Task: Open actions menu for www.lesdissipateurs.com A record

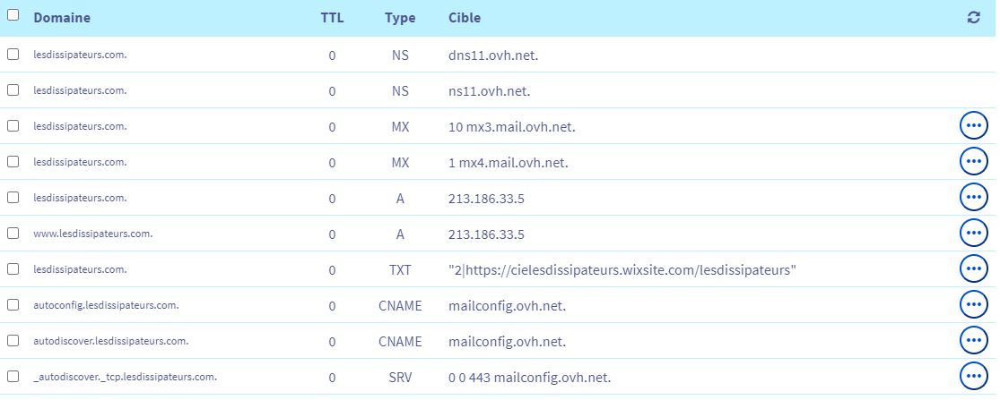Action: [973, 234]
